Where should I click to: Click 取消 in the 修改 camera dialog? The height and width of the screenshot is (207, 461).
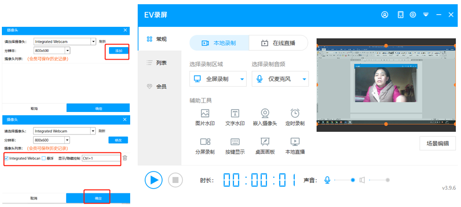tap(34, 198)
